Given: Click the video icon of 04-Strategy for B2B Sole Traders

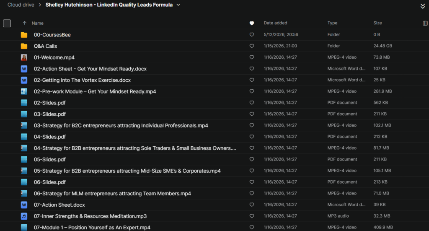Looking at the screenshot, I should (24, 148).
